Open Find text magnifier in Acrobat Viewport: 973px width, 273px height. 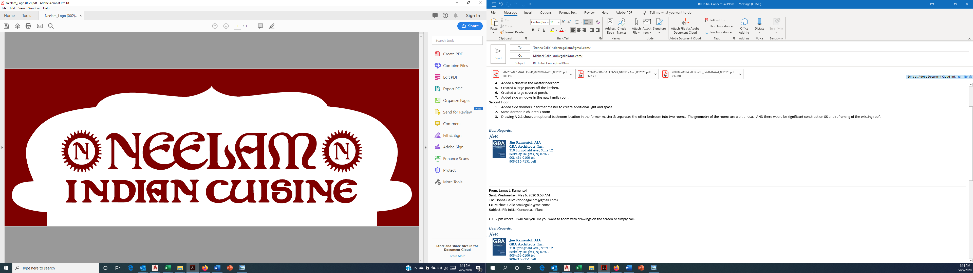pyautogui.click(x=51, y=26)
